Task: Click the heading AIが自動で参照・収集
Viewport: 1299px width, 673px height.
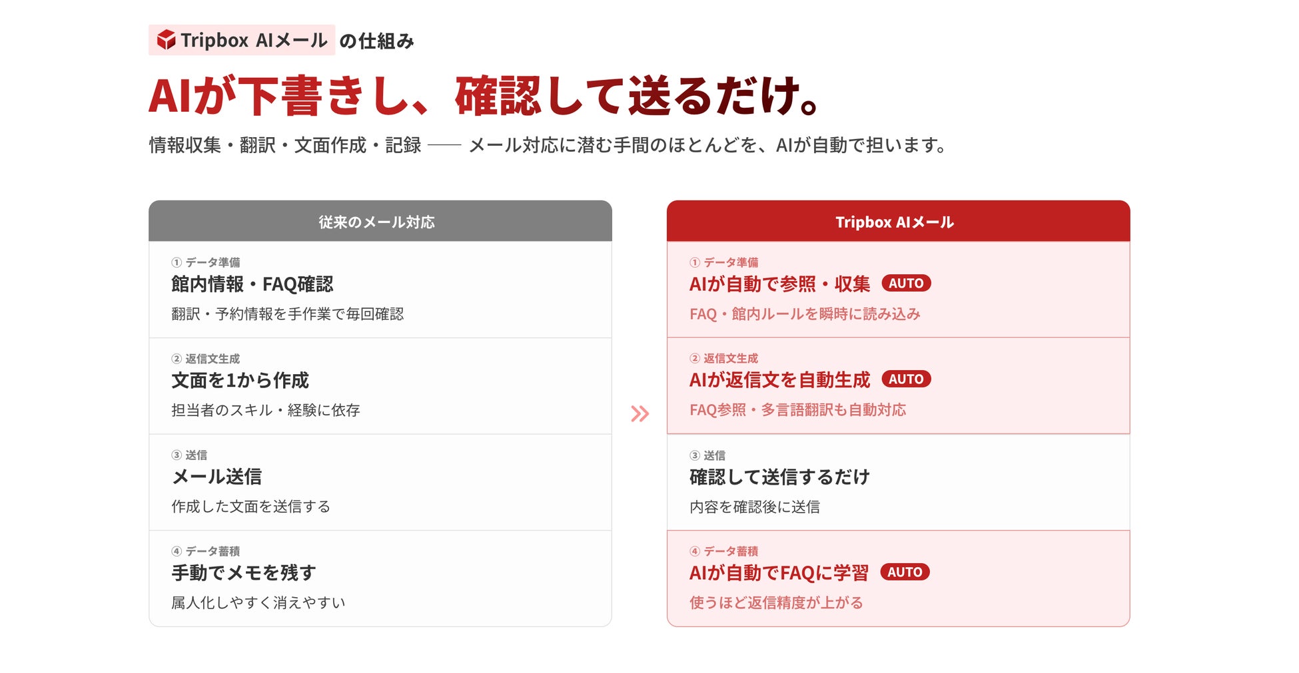Action: (x=779, y=284)
